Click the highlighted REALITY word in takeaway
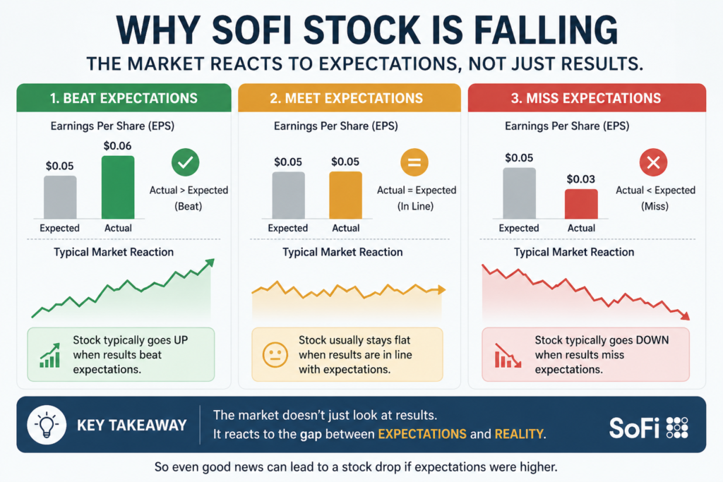 point(519,434)
